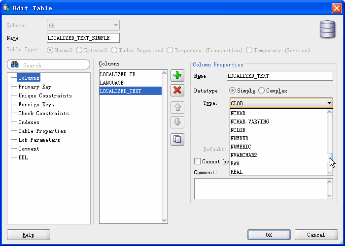Go to the Foreign Keys section
345x246 pixels.
point(36,105)
